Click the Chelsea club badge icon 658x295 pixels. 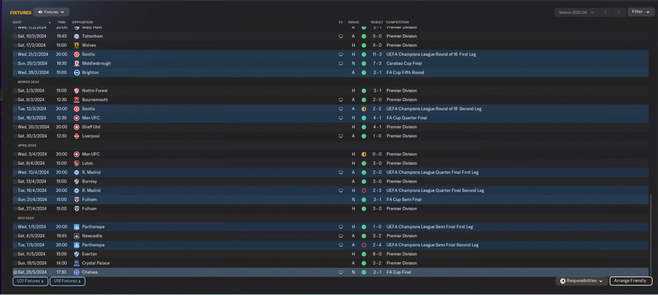coord(77,272)
